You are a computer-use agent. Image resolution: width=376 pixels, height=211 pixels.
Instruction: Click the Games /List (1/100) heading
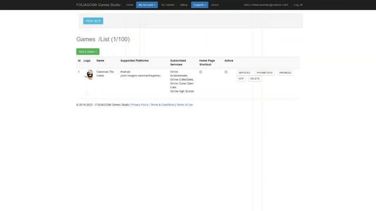click(x=103, y=39)
